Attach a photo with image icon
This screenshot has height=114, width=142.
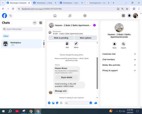pyautogui.click(x=53, y=103)
